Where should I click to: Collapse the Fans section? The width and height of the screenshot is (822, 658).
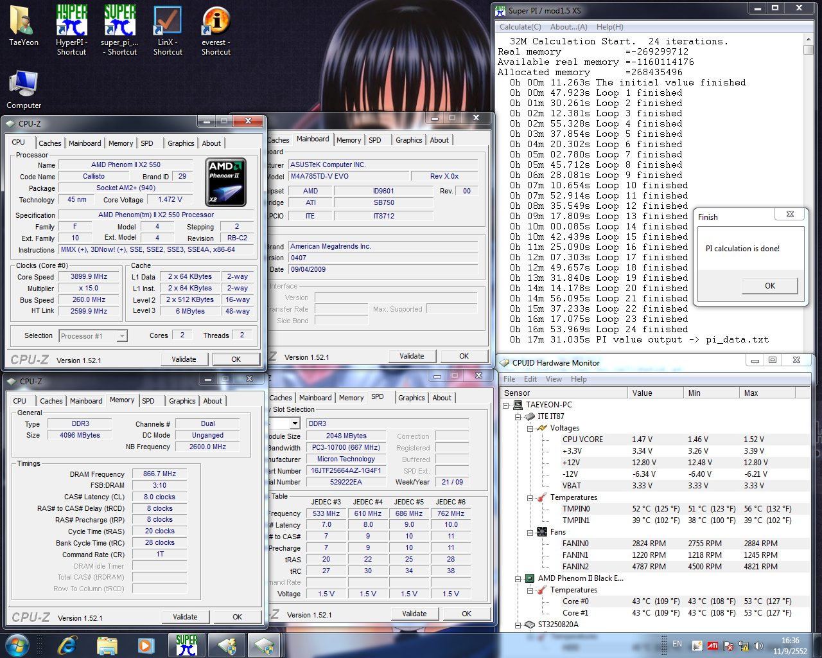click(530, 532)
